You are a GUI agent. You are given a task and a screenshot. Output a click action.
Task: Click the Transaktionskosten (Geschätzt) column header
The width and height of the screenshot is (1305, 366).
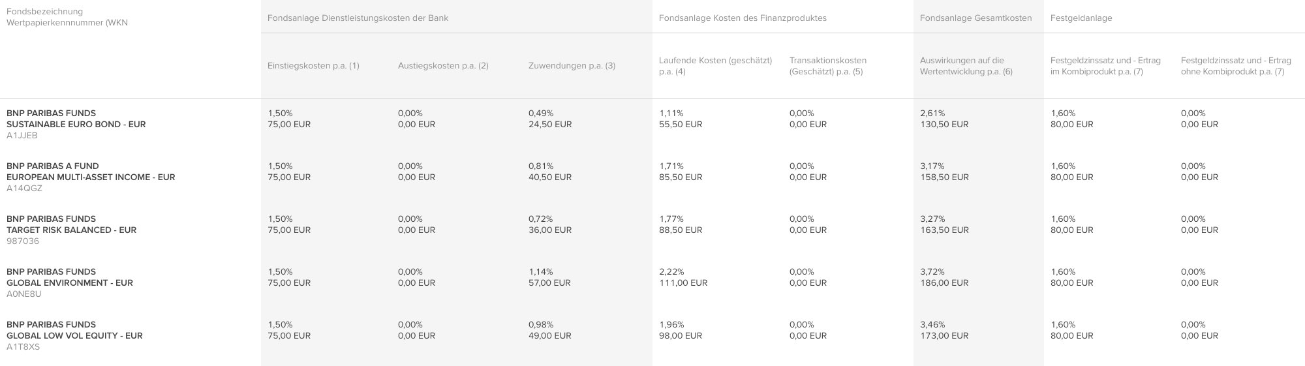tap(828, 66)
